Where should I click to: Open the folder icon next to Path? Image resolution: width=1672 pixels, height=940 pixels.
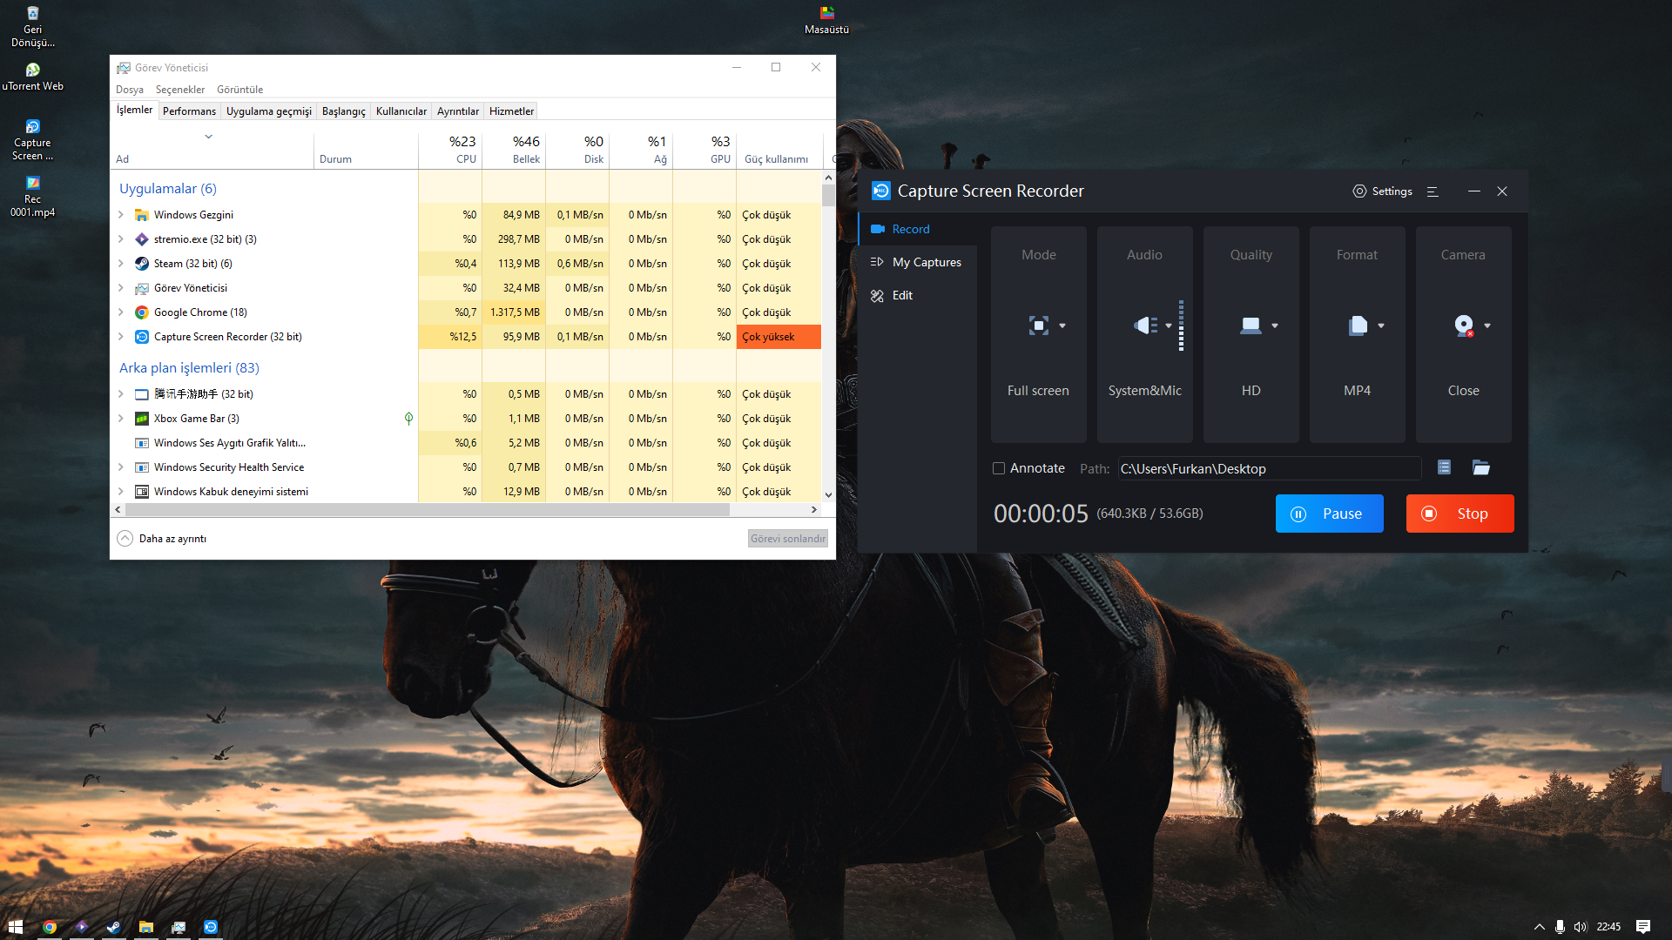click(x=1480, y=468)
